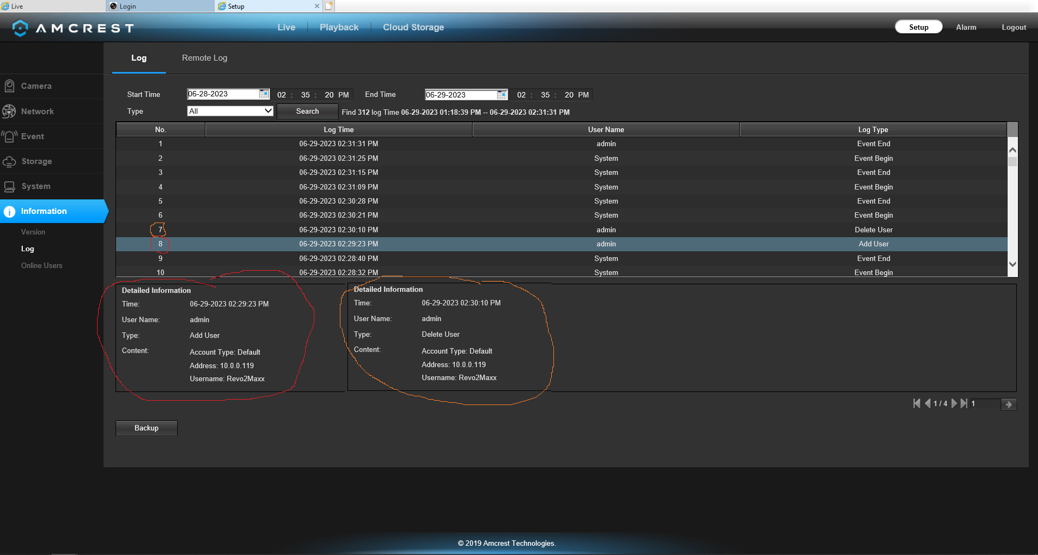The height and width of the screenshot is (555, 1038).
Task: Select log row 8 Add User
Action: tap(562, 244)
